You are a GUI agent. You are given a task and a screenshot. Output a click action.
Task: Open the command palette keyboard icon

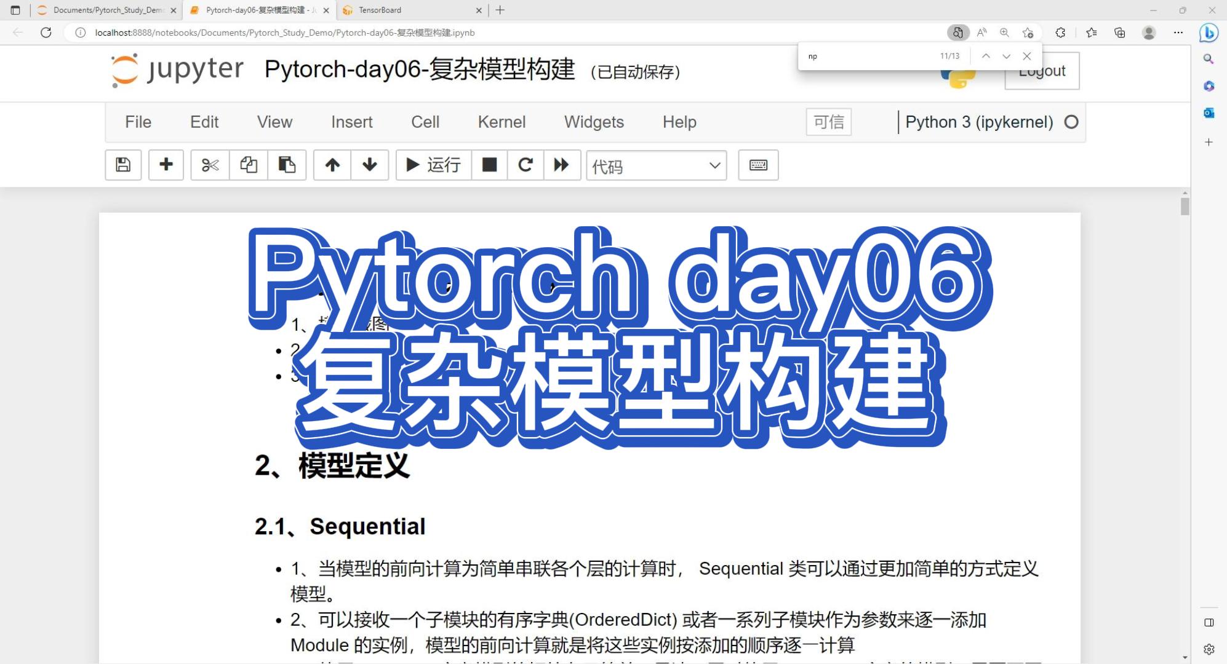[x=758, y=165]
